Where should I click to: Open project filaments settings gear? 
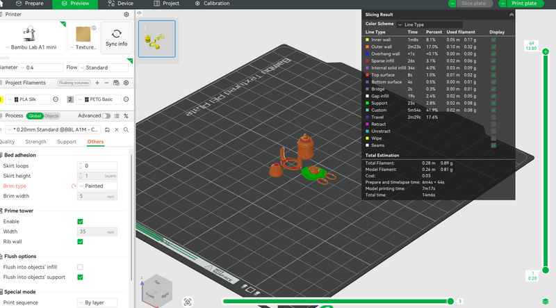pos(126,83)
